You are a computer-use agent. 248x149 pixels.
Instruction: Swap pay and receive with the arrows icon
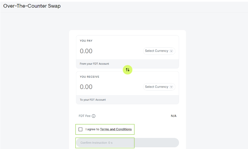[x=127, y=70]
